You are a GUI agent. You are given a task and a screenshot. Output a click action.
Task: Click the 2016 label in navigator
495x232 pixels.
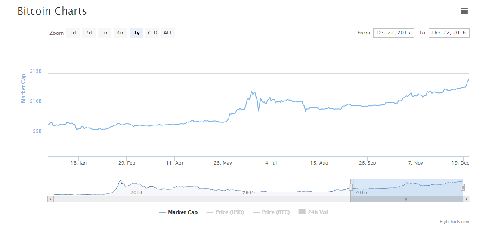(361, 192)
